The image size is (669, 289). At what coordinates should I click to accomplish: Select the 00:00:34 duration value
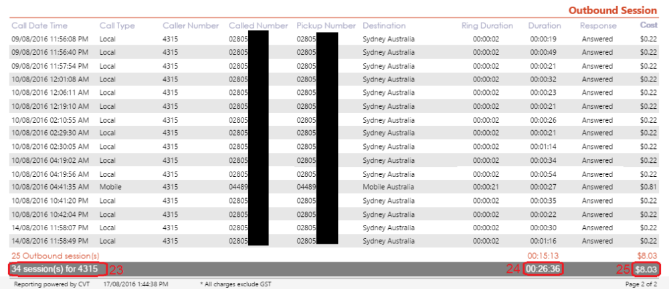543,160
